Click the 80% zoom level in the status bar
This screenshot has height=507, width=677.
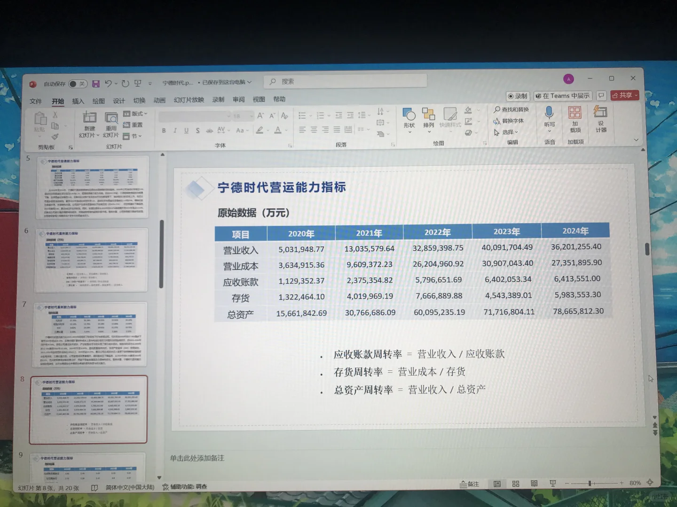pos(635,483)
